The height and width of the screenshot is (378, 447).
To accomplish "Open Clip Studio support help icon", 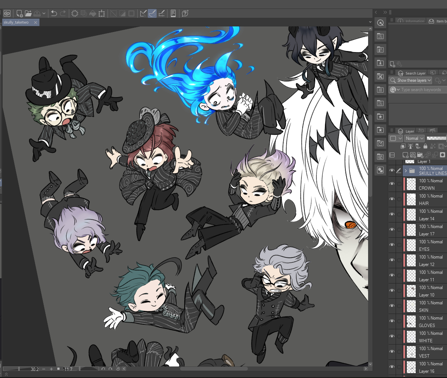I will (185, 13).
